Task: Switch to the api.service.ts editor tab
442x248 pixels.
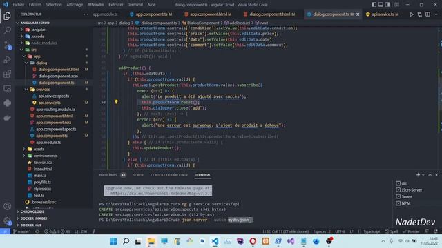Action: tap(382, 14)
